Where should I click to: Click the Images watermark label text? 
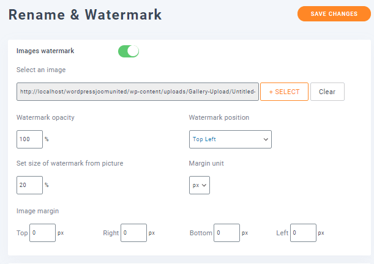click(45, 51)
